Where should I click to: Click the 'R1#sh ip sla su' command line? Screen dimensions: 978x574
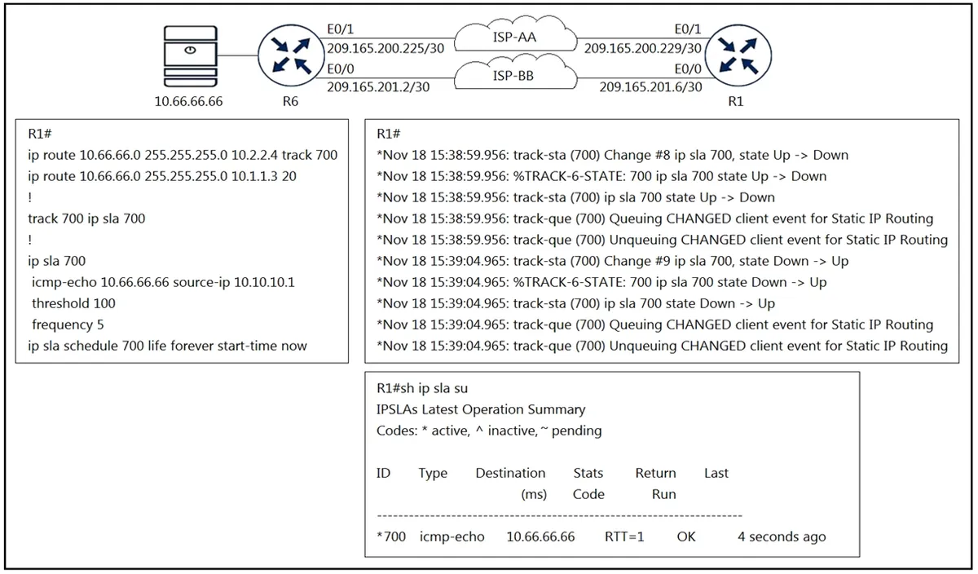[422, 388]
